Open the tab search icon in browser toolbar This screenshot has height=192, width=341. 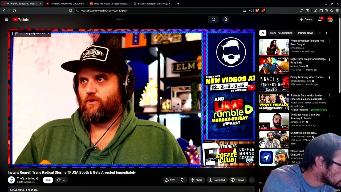[307, 11]
